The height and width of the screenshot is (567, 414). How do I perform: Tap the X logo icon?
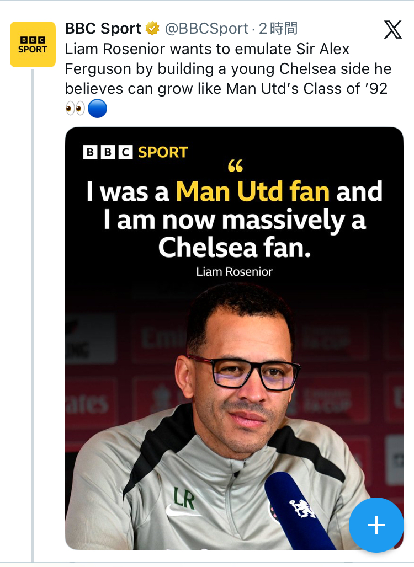(x=392, y=29)
